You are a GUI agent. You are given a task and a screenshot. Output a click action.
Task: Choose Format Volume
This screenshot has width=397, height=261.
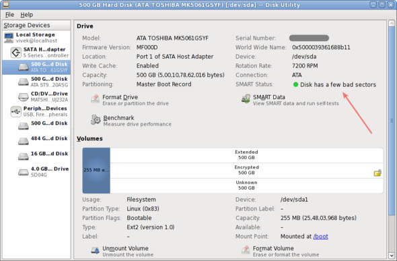point(281,251)
